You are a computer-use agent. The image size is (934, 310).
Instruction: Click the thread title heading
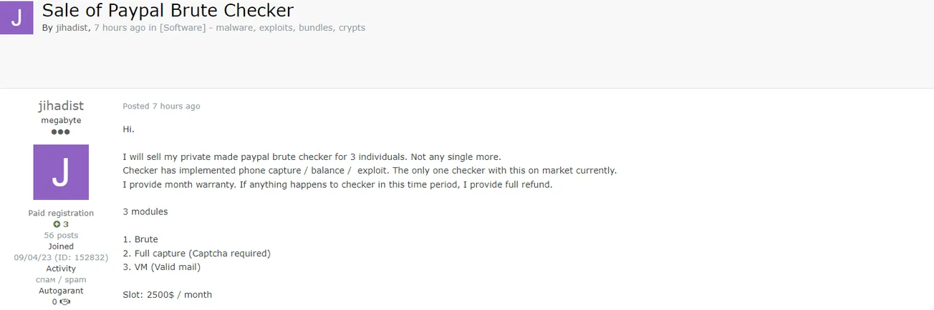click(168, 11)
